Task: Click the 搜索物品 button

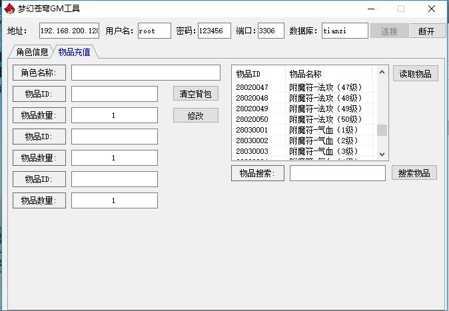Action: pos(414,173)
